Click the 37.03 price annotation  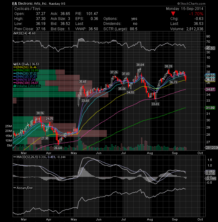(126, 74)
